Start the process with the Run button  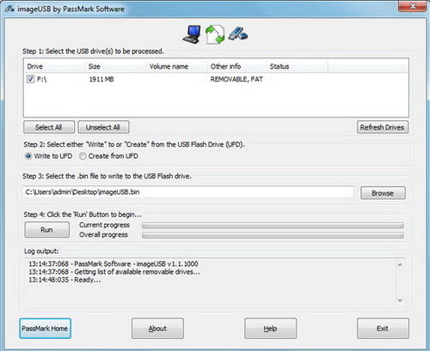(46, 230)
